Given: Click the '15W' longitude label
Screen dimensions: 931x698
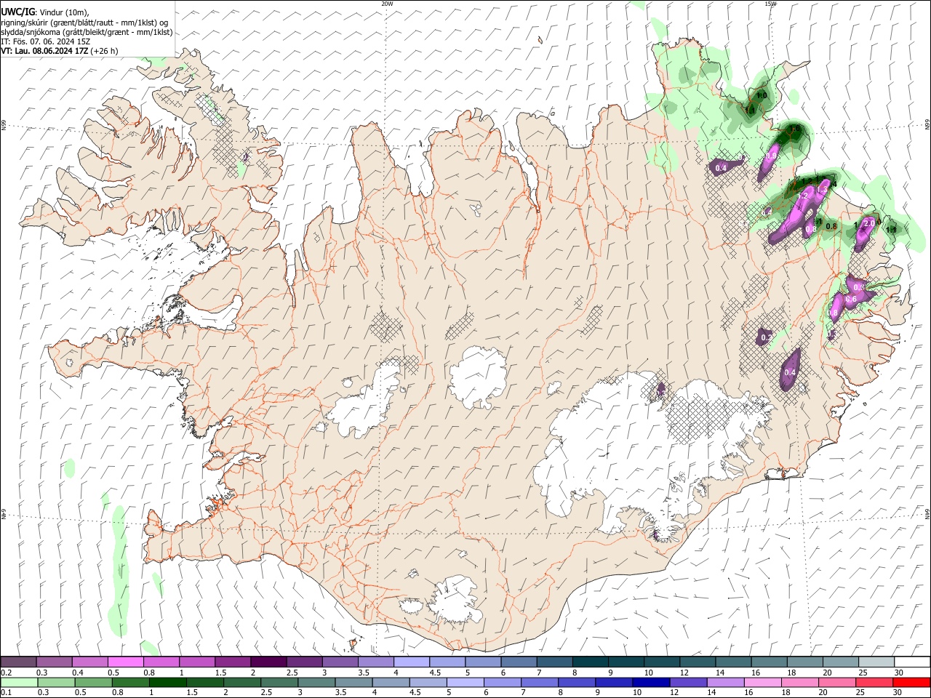Looking at the screenshot, I should (770, 4).
